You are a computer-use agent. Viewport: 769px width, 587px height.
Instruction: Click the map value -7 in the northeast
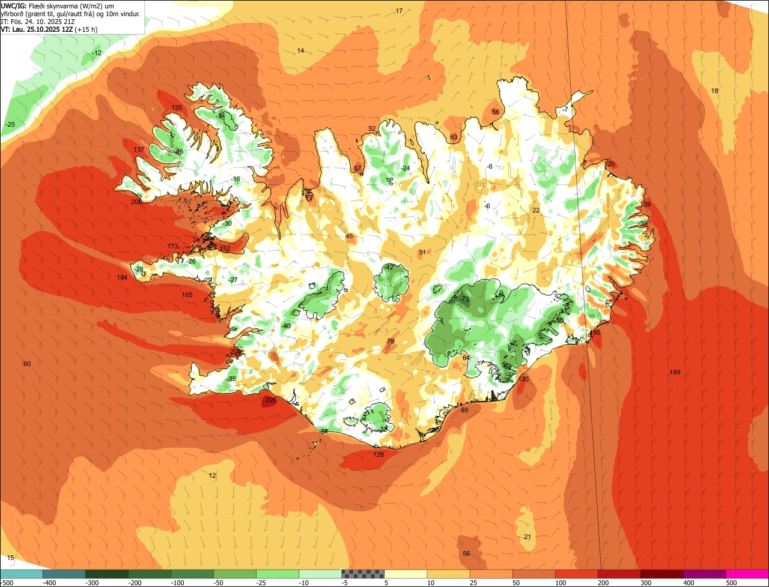pyautogui.click(x=565, y=109)
